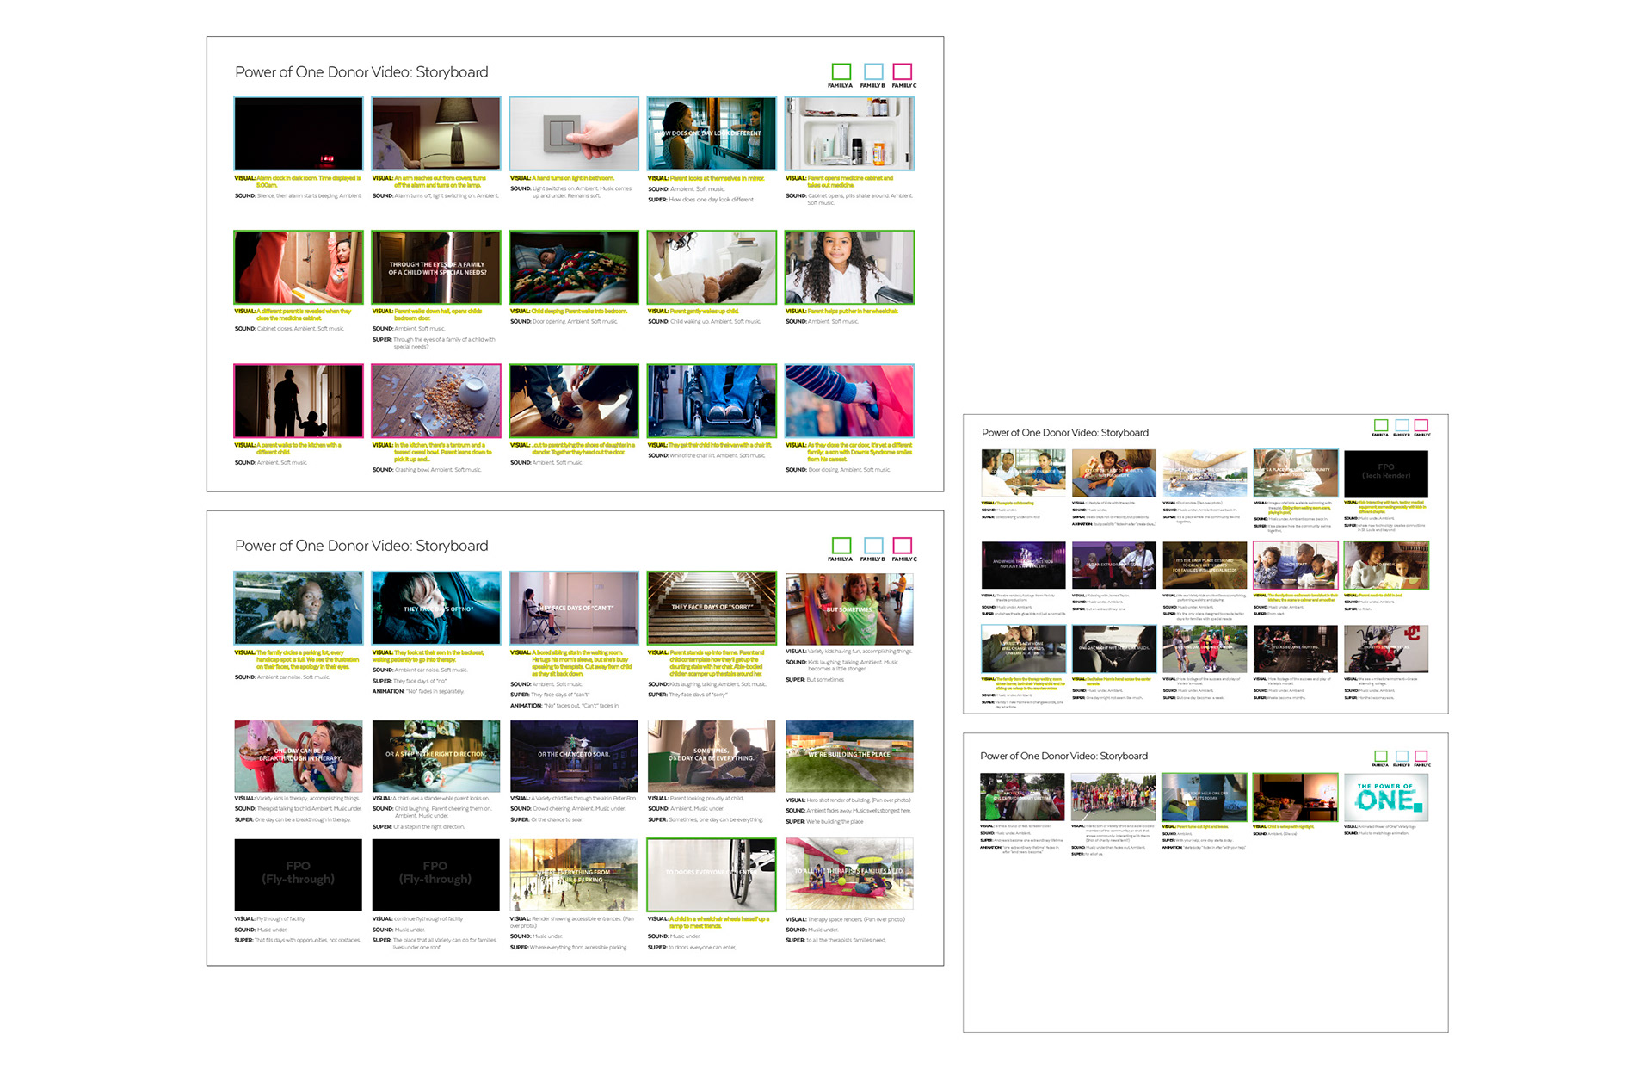
Task: Select caption 'SOUND: Crashing bowl. Ambient. Soft music.'
Action: 427,470
